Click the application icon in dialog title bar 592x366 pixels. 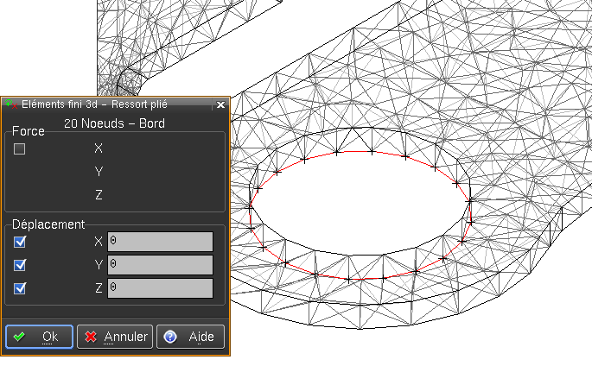click(10, 104)
